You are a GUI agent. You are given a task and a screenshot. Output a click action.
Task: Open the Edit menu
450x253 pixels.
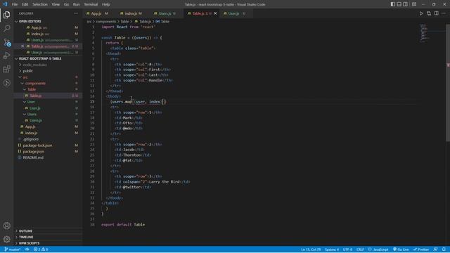[x=25, y=4]
